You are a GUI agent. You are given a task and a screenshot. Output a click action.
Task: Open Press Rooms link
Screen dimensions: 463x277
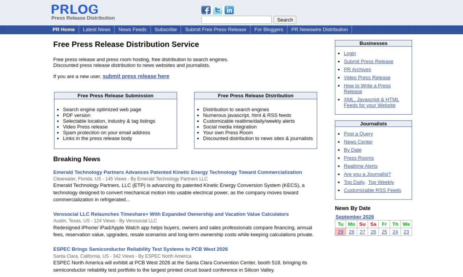coord(359,158)
